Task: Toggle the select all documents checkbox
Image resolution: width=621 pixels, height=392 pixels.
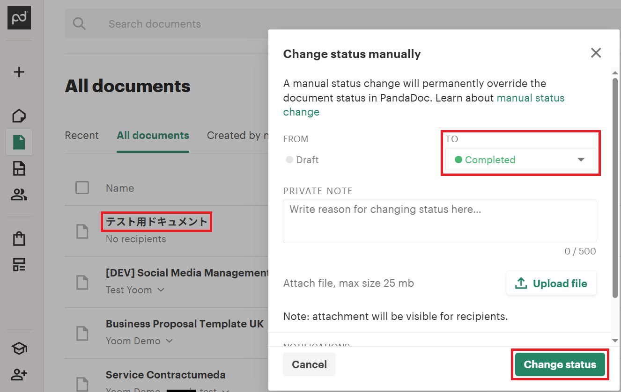Action: 82,188
